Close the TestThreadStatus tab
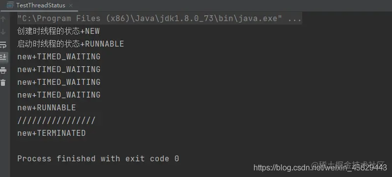The width and height of the screenshot is (392, 177). pyautogui.click(x=71, y=5)
